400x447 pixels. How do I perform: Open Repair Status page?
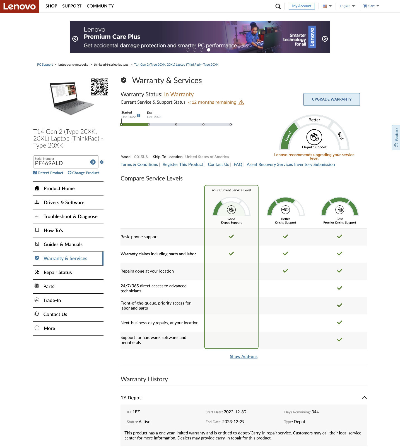pos(68,272)
